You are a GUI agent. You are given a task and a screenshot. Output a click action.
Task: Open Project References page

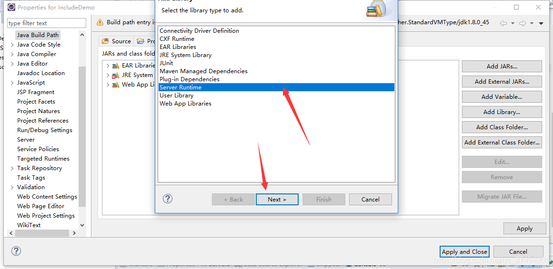(x=43, y=120)
